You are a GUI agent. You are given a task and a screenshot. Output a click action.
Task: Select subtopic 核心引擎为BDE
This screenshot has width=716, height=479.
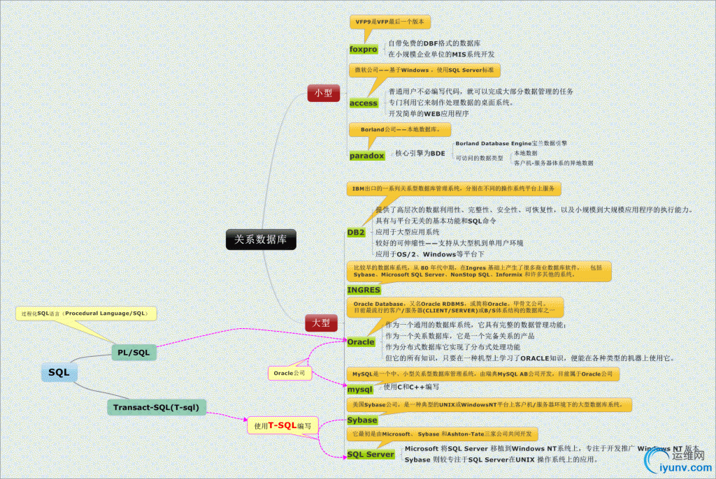420,154
